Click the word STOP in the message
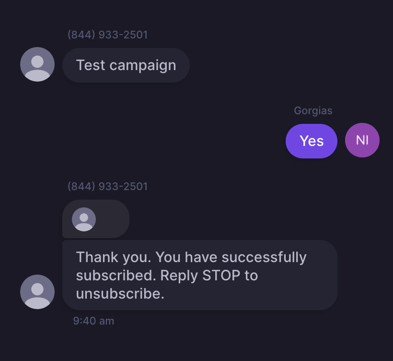 tap(221, 276)
